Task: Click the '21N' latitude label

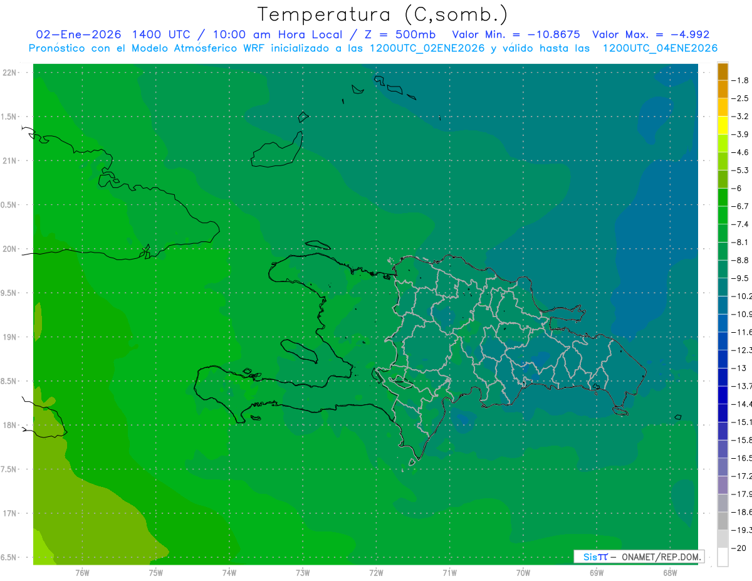Action: tap(9, 161)
